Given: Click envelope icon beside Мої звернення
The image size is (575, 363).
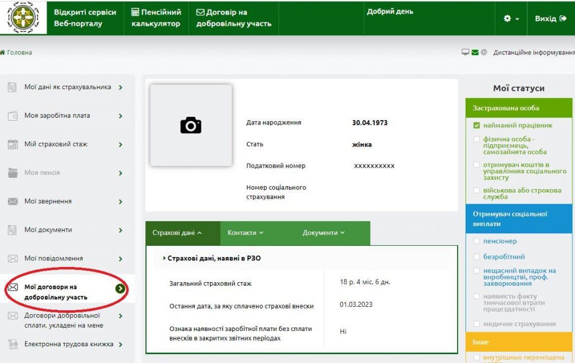Looking at the screenshot, I should tap(13, 201).
